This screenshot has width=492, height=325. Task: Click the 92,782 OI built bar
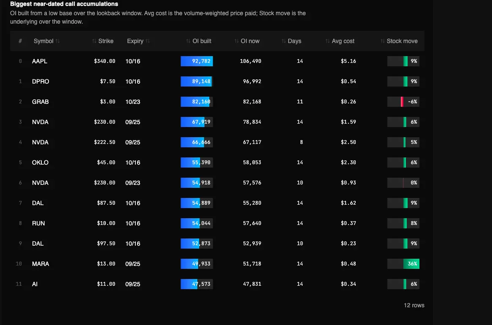[197, 61]
